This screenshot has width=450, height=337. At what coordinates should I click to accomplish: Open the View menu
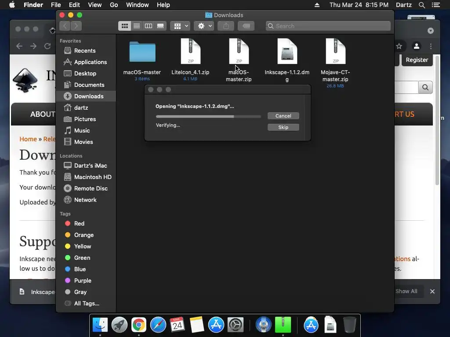click(95, 5)
